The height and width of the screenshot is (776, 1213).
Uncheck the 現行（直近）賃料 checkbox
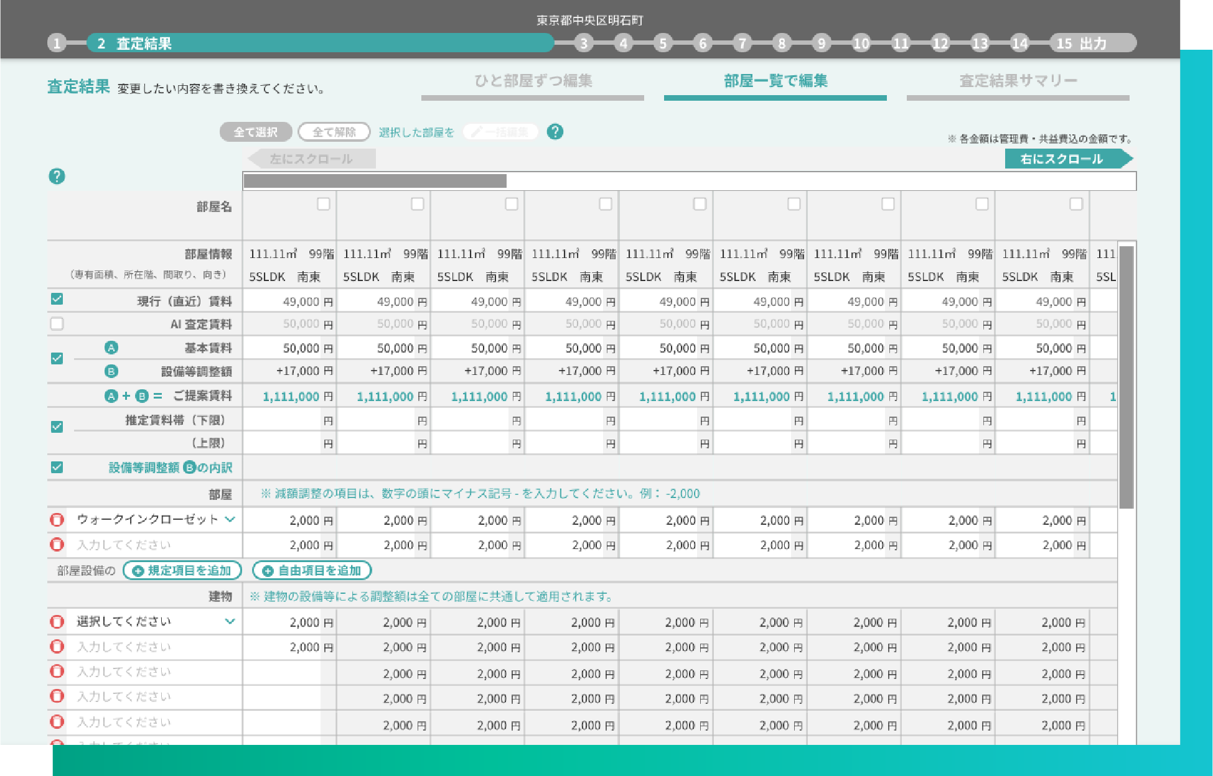tap(57, 299)
